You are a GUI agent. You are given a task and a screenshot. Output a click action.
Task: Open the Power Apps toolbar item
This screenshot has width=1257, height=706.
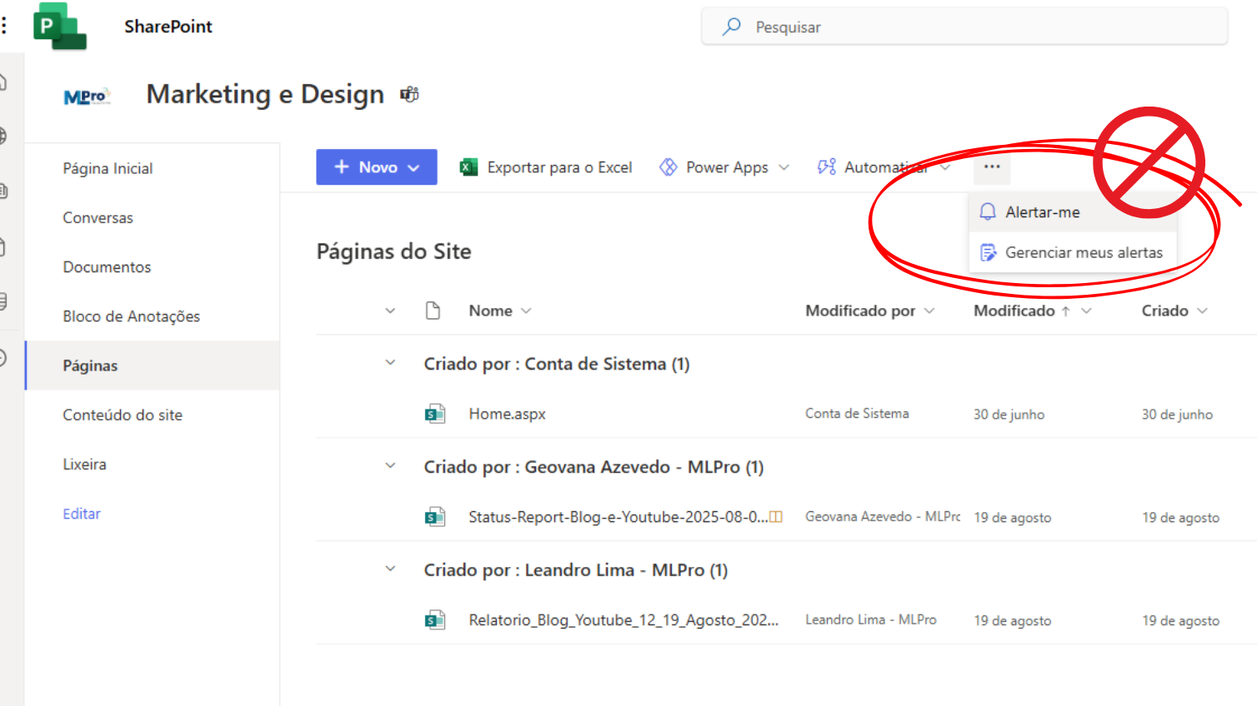(x=726, y=167)
